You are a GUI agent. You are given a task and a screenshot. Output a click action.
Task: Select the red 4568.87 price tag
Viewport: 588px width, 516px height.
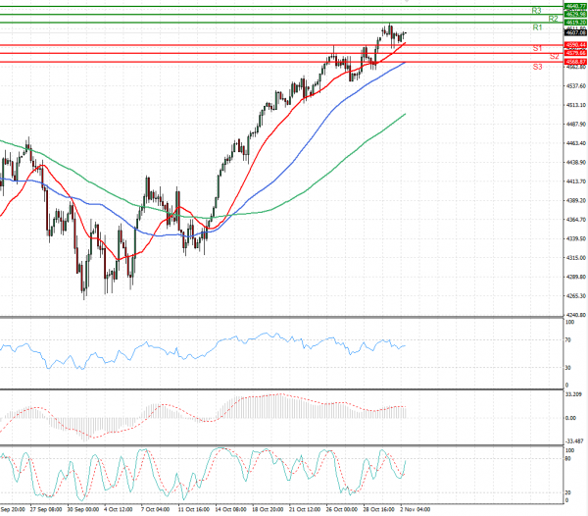pyautogui.click(x=575, y=62)
